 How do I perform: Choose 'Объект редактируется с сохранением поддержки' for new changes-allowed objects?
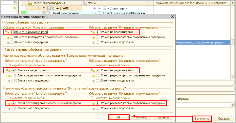(12, 37)
